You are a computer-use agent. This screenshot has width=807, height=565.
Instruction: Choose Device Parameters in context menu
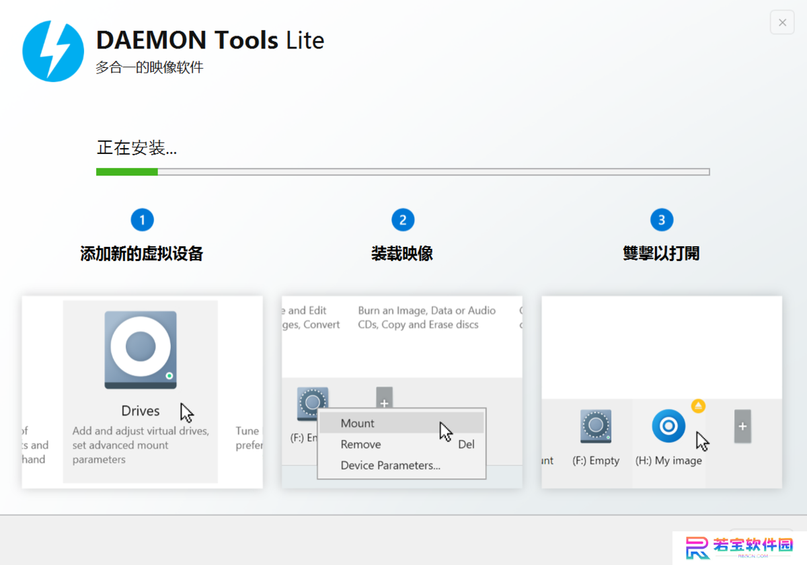[x=401, y=465]
